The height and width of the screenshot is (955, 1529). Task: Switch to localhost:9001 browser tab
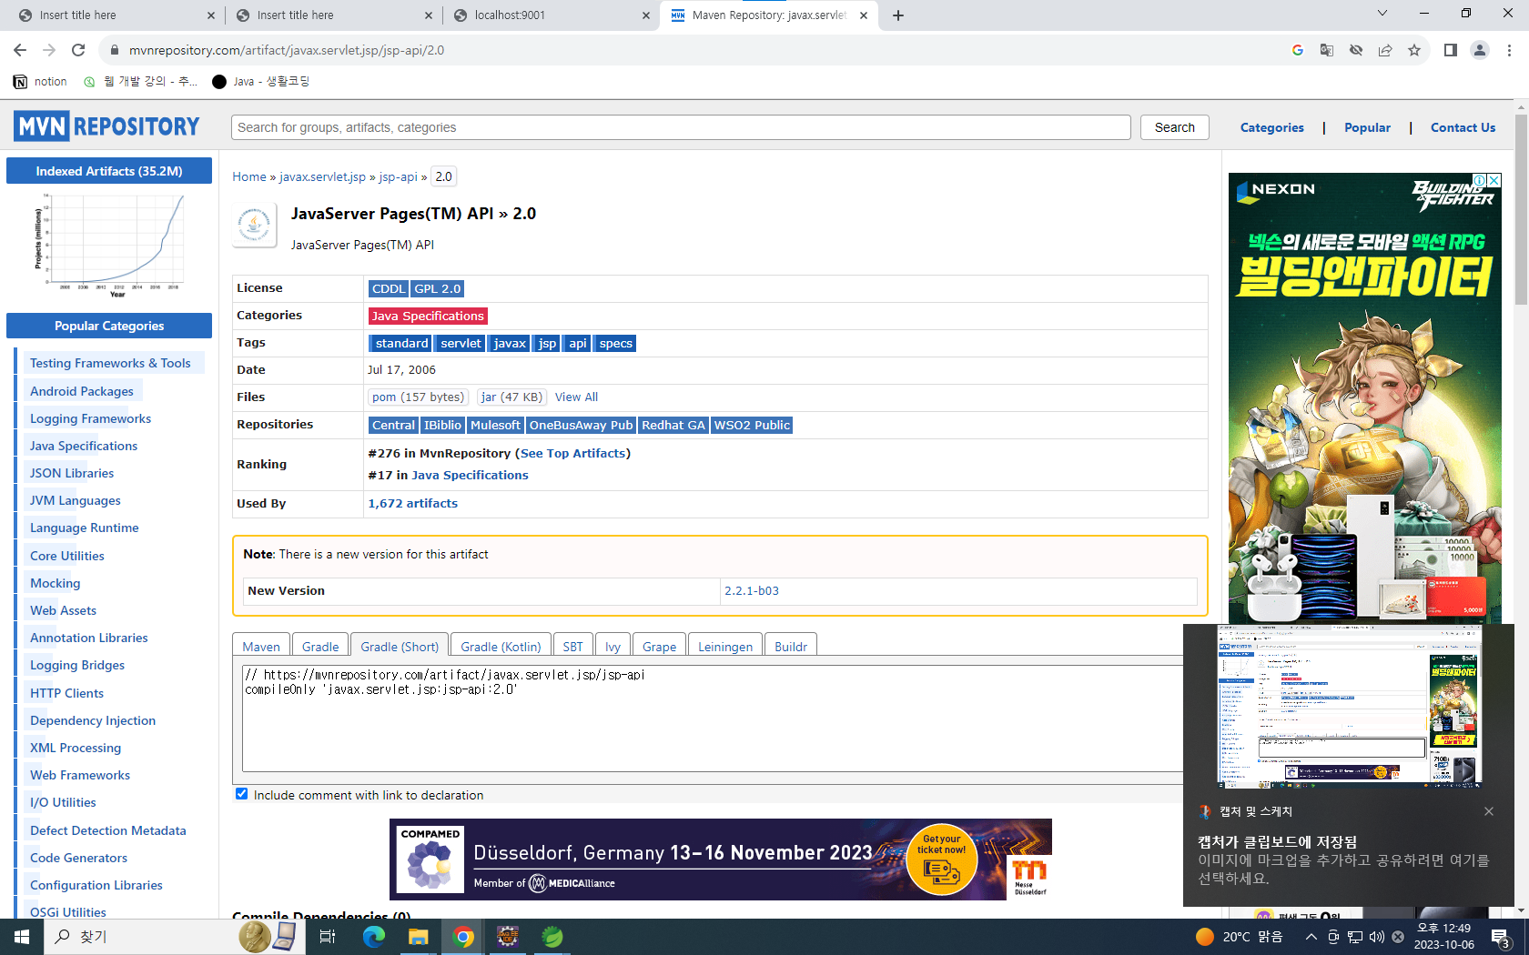click(552, 15)
